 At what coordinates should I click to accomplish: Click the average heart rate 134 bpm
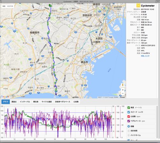coord(144,35)
